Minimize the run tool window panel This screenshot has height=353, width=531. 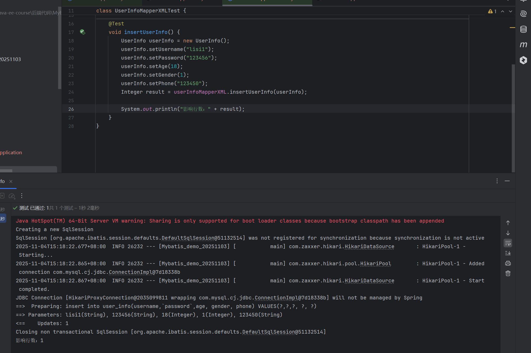pyautogui.click(x=507, y=181)
